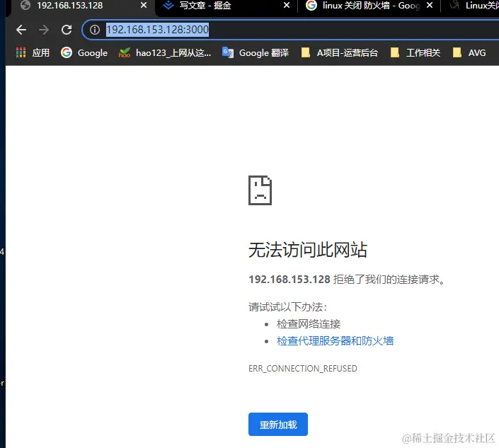
Task: Click the sad page error icon
Action: pyautogui.click(x=260, y=190)
